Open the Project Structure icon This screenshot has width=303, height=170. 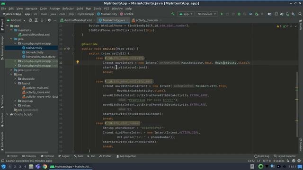pos(269,14)
